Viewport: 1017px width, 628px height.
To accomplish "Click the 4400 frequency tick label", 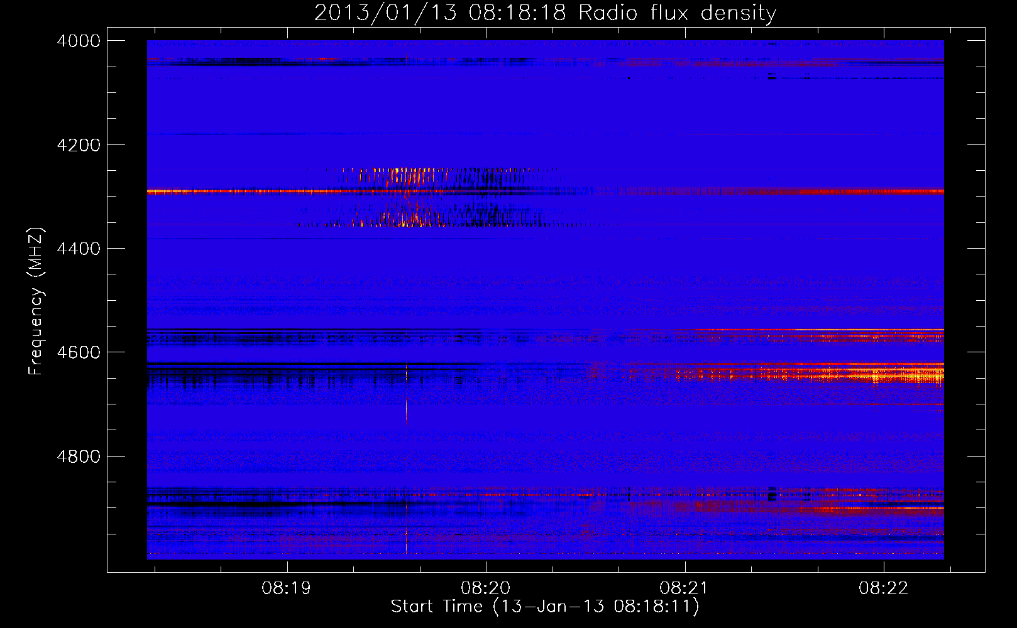I will point(79,249).
